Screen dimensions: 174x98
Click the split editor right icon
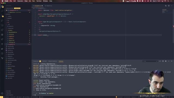169,6
